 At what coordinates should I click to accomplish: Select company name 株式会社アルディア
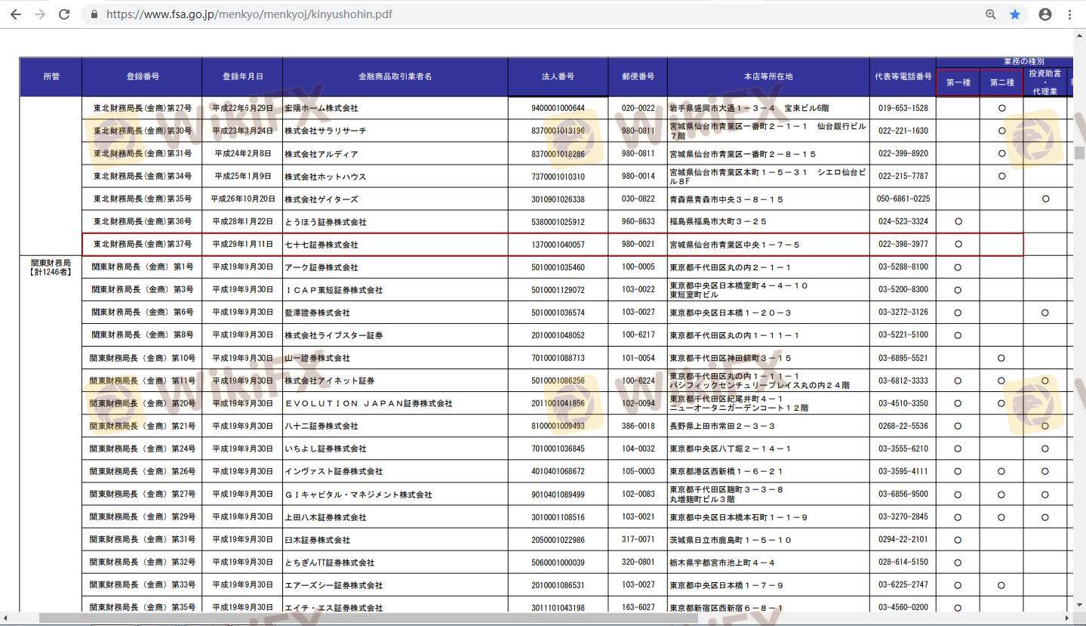tap(321, 153)
